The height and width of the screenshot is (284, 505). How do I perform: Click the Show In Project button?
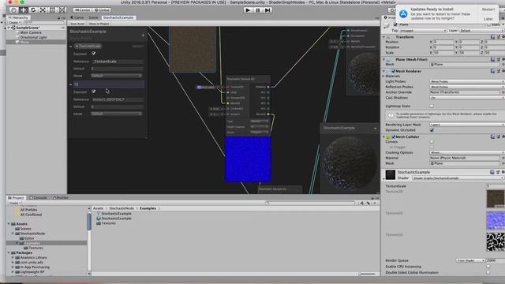(99, 24)
